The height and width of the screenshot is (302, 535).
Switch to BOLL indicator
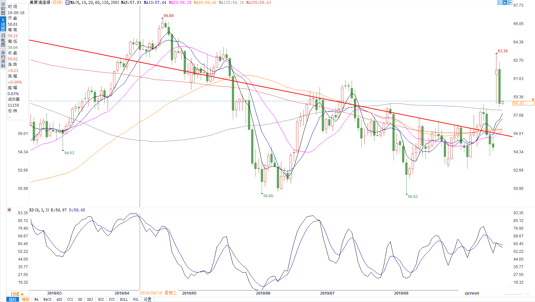pyautogui.click(x=124, y=299)
